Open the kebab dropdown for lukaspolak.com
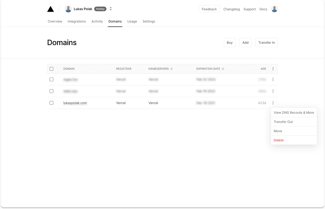The height and width of the screenshot is (209, 325). (273, 103)
